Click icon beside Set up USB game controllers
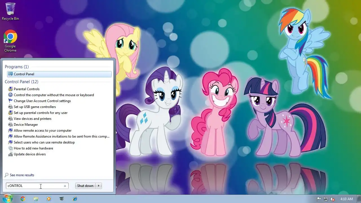This screenshot has width=361, height=203. tap(10, 107)
